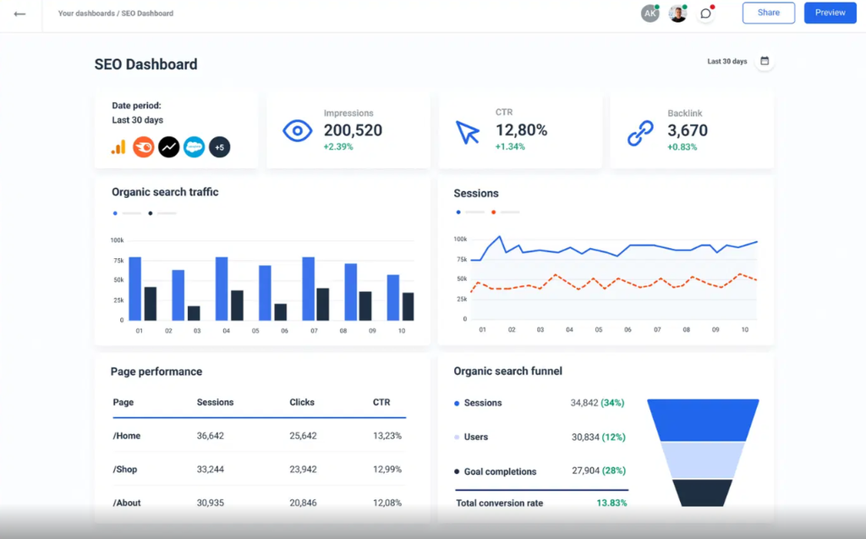Toggle dark legend series in Organic search traffic
Screen dimensions: 866x539
[x=162, y=213]
